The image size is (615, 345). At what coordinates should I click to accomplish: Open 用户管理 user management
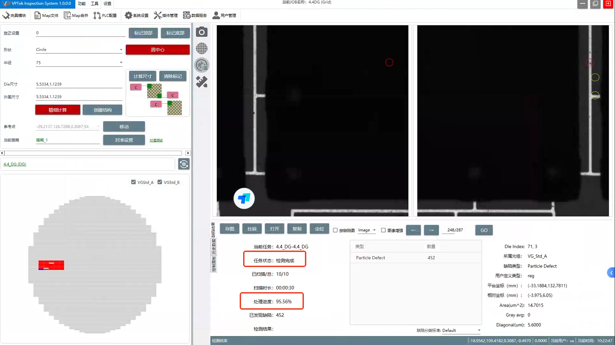coord(224,15)
